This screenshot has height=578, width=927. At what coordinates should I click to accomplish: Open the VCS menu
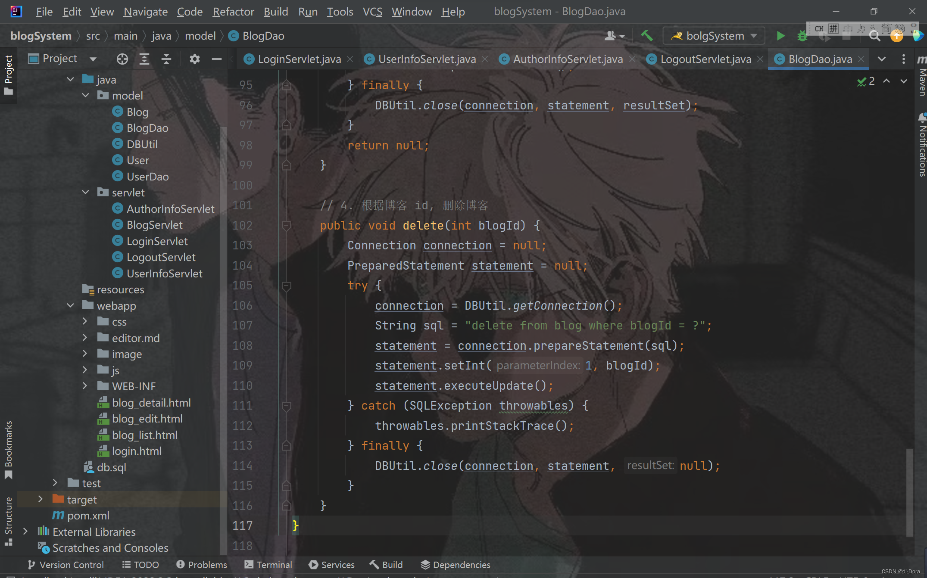tap(372, 12)
